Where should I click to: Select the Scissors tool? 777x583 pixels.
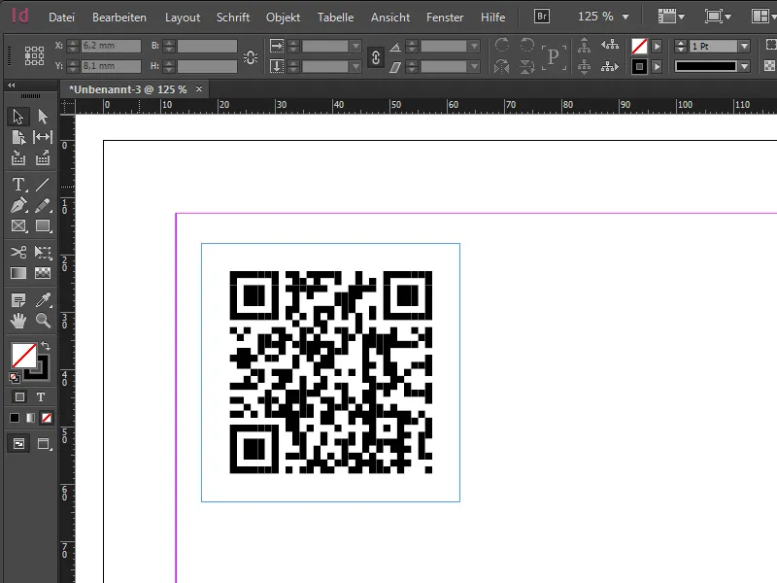click(x=17, y=253)
